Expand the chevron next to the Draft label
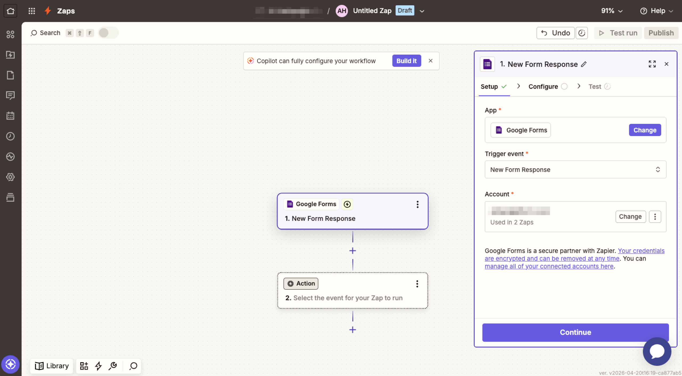Image resolution: width=682 pixels, height=376 pixels. click(x=421, y=11)
